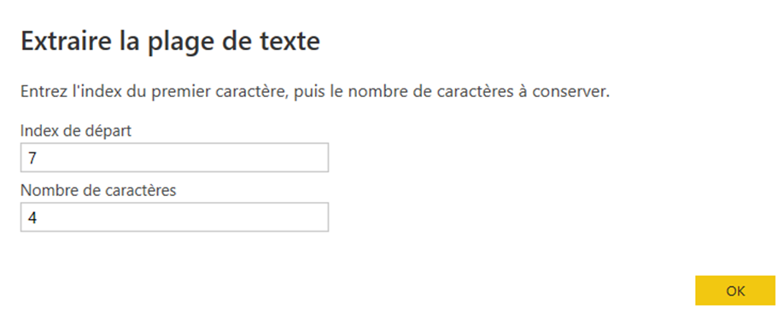Click the instruction sentence starting with Entrez l'index
The height and width of the screenshot is (316, 784).
coord(315,92)
